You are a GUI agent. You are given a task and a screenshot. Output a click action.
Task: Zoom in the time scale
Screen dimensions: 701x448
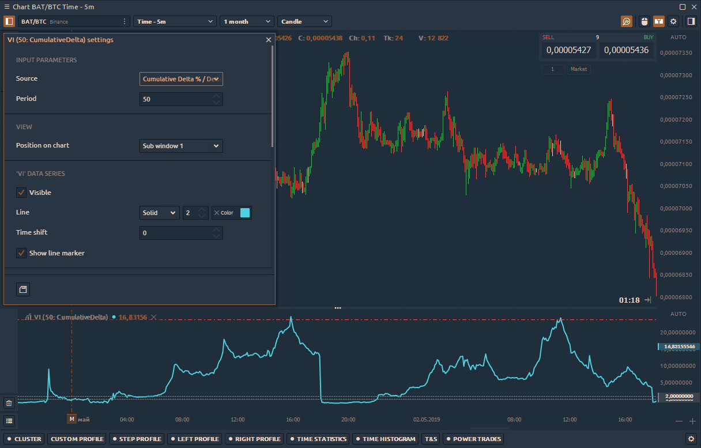coord(692,421)
